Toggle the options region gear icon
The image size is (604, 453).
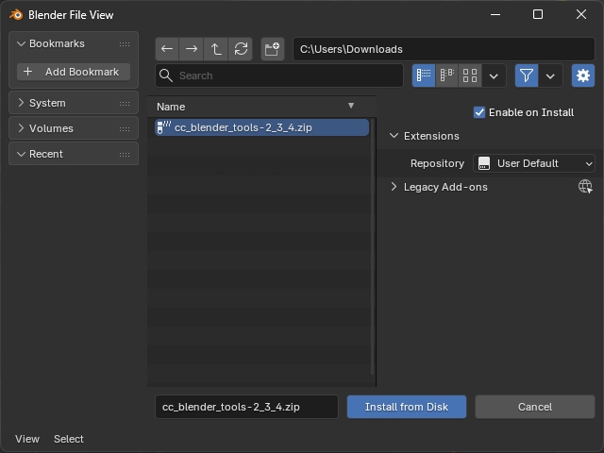[x=583, y=75]
